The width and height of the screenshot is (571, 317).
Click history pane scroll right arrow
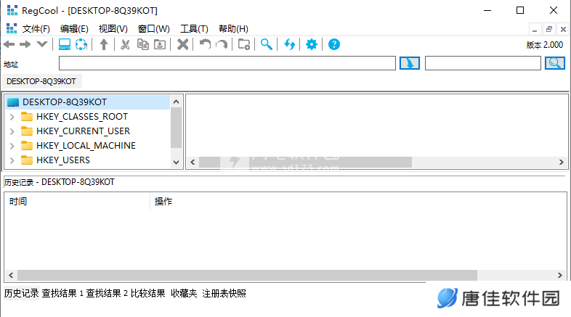pos(560,275)
